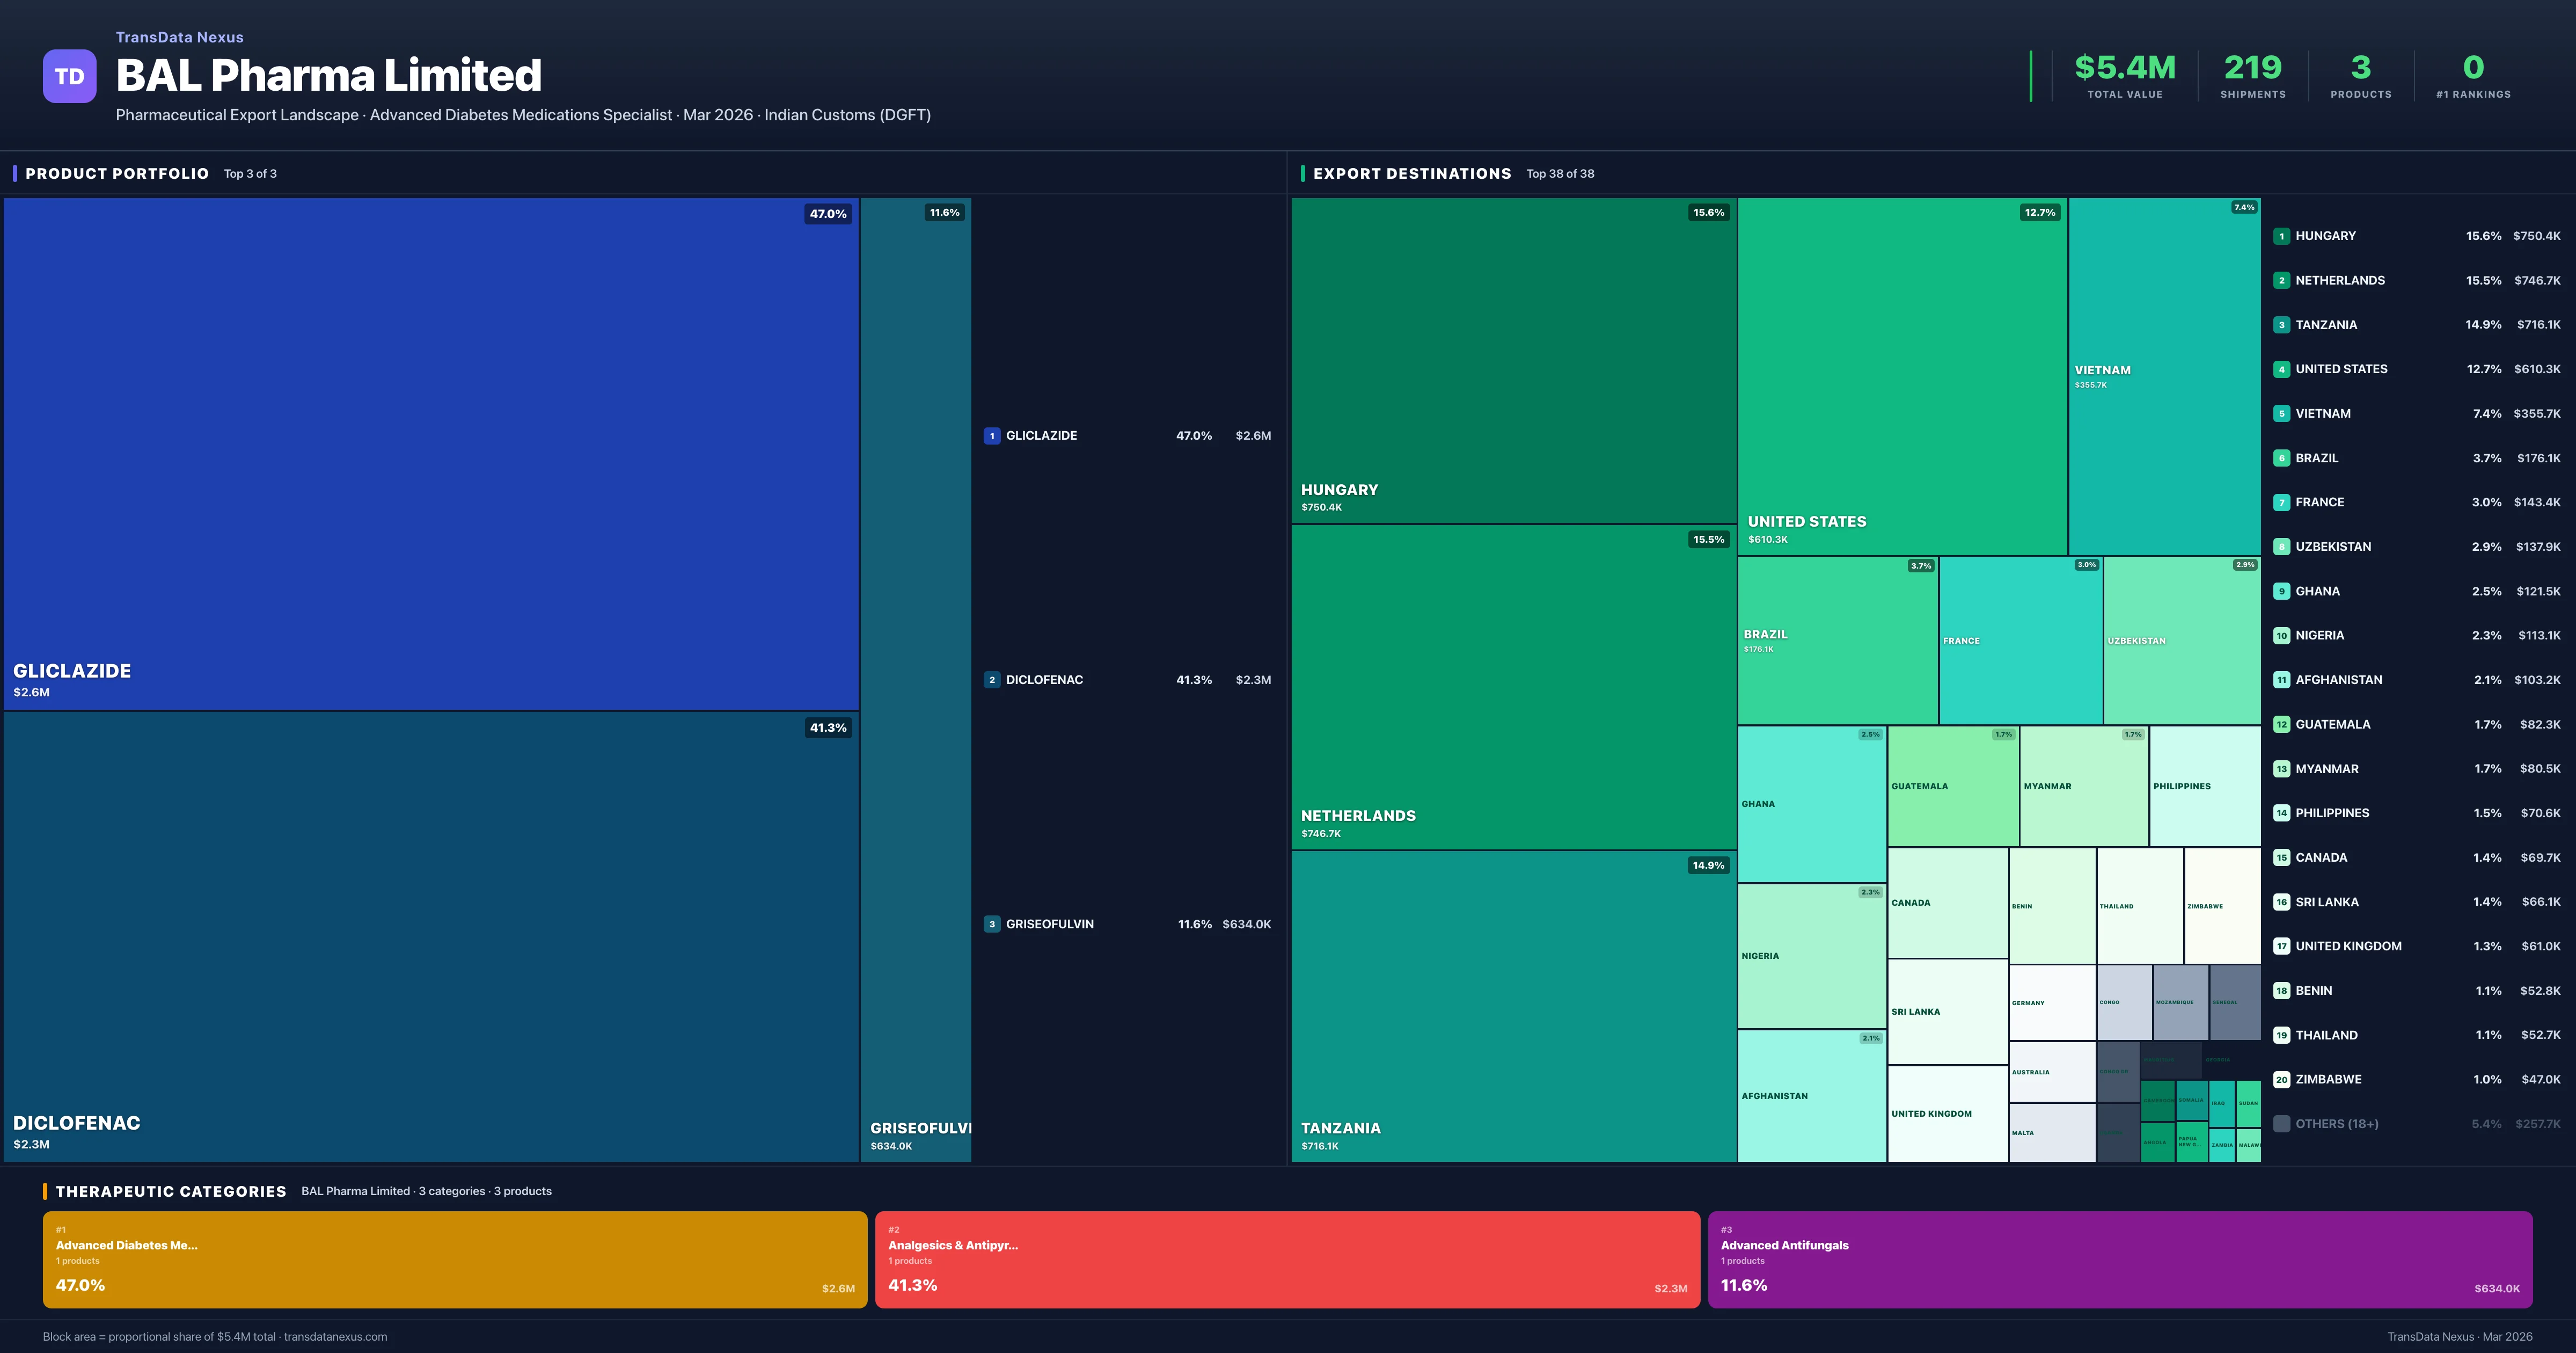Click the numbered badge beside HUNGARY in legend
Viewport: 2576px width, 1353px height.
coord(2282,236)
